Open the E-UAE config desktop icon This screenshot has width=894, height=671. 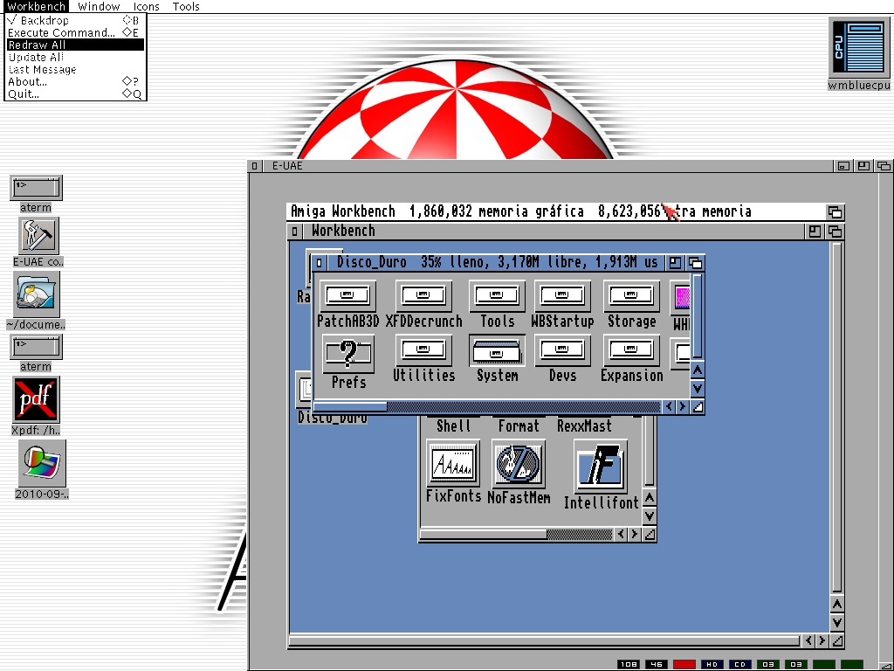click(38, 236)
